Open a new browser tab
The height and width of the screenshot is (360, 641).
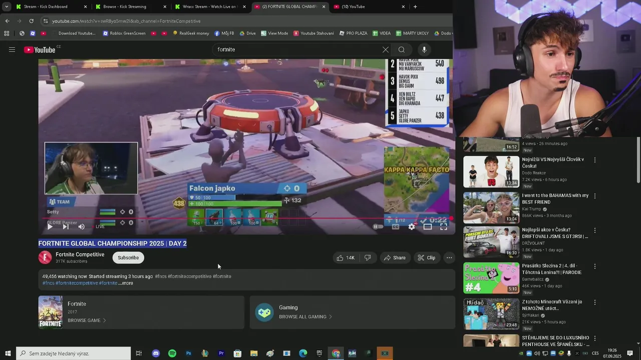(415, 6)
